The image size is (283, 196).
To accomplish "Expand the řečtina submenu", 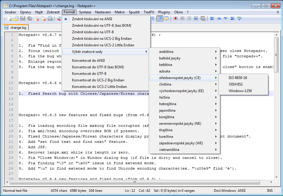I will tap(184, 97).
